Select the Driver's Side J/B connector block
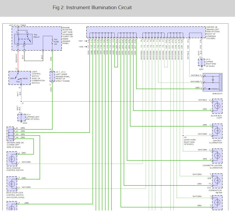Image resolution: width=235 pixels, height=213 pixels. tap(10, 134)
